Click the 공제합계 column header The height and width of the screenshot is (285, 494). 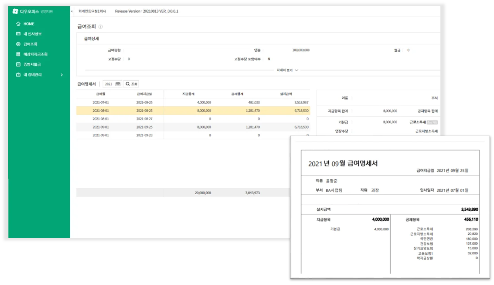click(238, 94)
